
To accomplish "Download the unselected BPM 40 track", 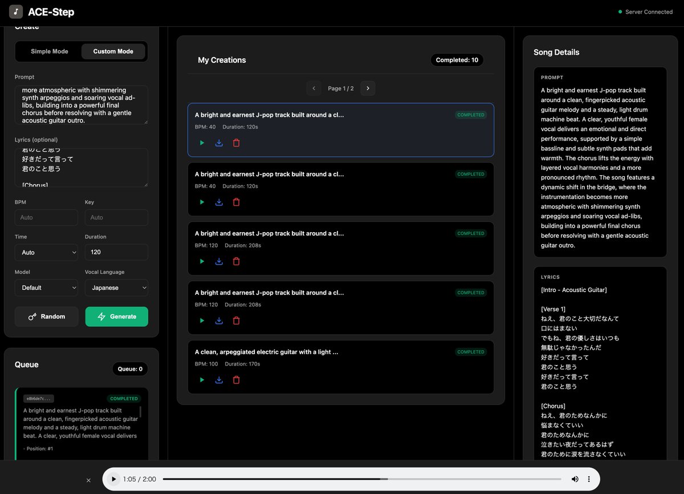I will tap(219, 202).
